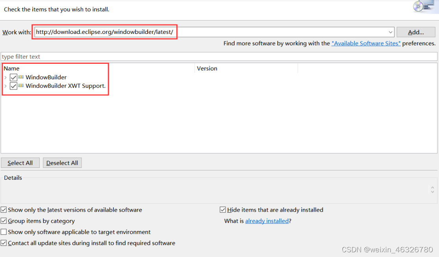Open the 'Available Software Sites' preferences link
The height and width of the screenshot is (257, 439).
366,43
